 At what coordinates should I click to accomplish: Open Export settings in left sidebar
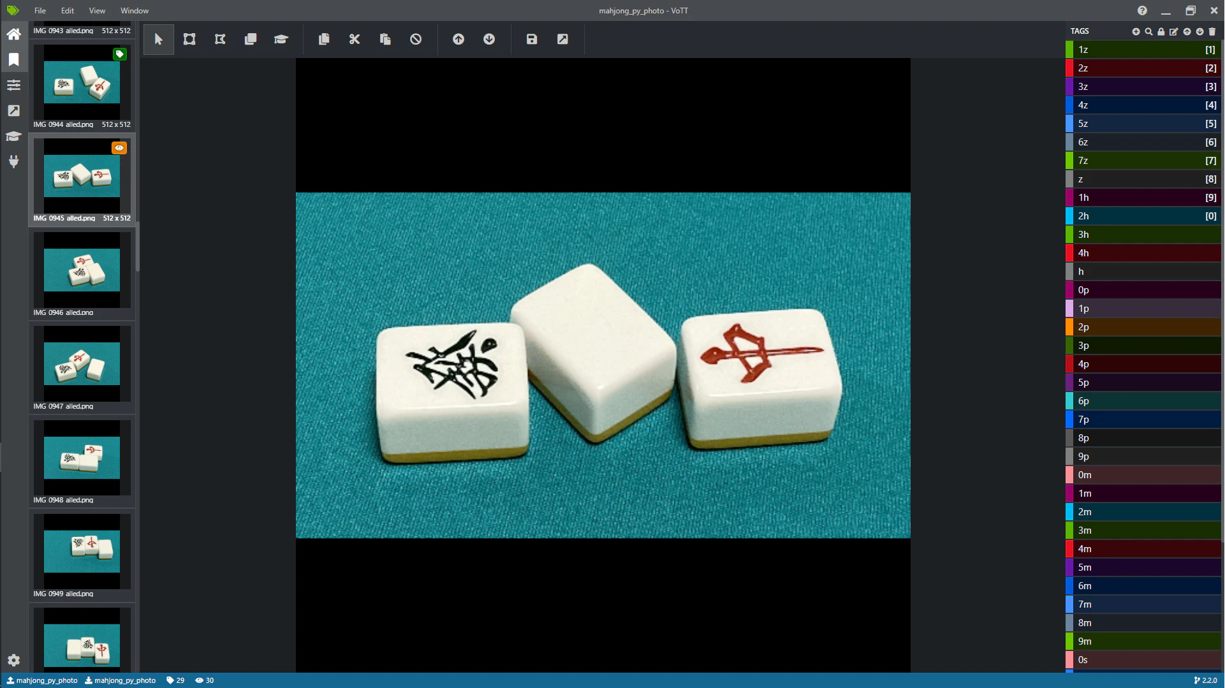(13, 111)
